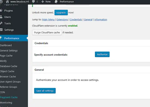Open the New content menu
The image size is (150, 107).
pyautogui.click(x=48, y=2)
